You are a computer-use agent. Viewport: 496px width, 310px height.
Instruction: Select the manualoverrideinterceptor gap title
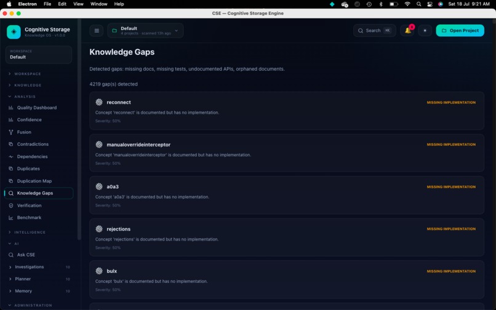click(x=138, y=145)
